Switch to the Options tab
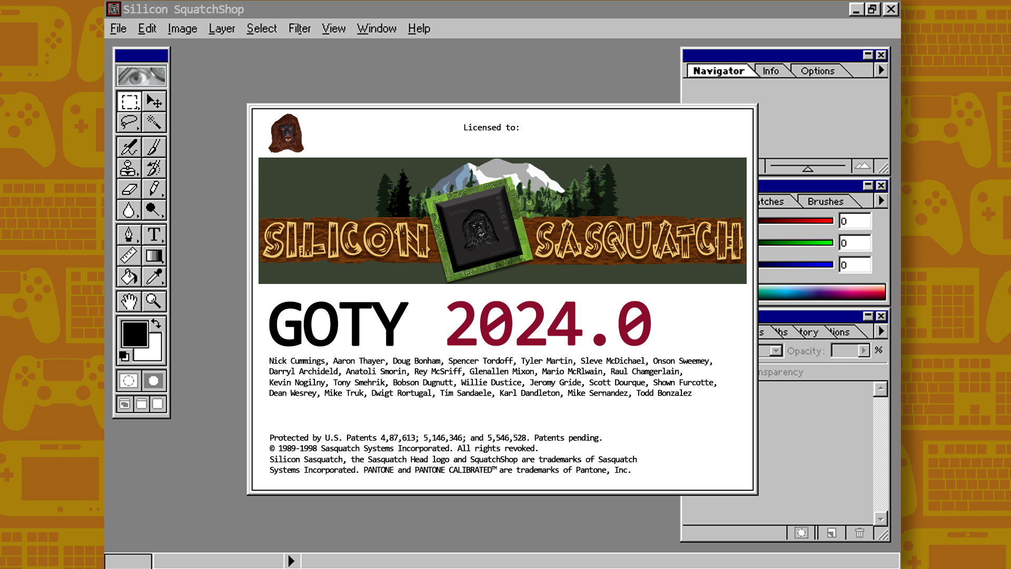The image size is (1011, 569). [x=817, y=71]
